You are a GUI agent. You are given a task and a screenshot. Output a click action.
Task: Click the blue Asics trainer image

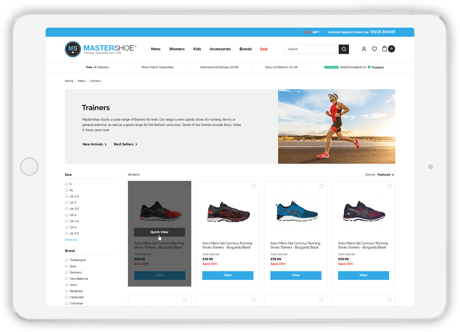pyautogui.click(x=296, y=211)
